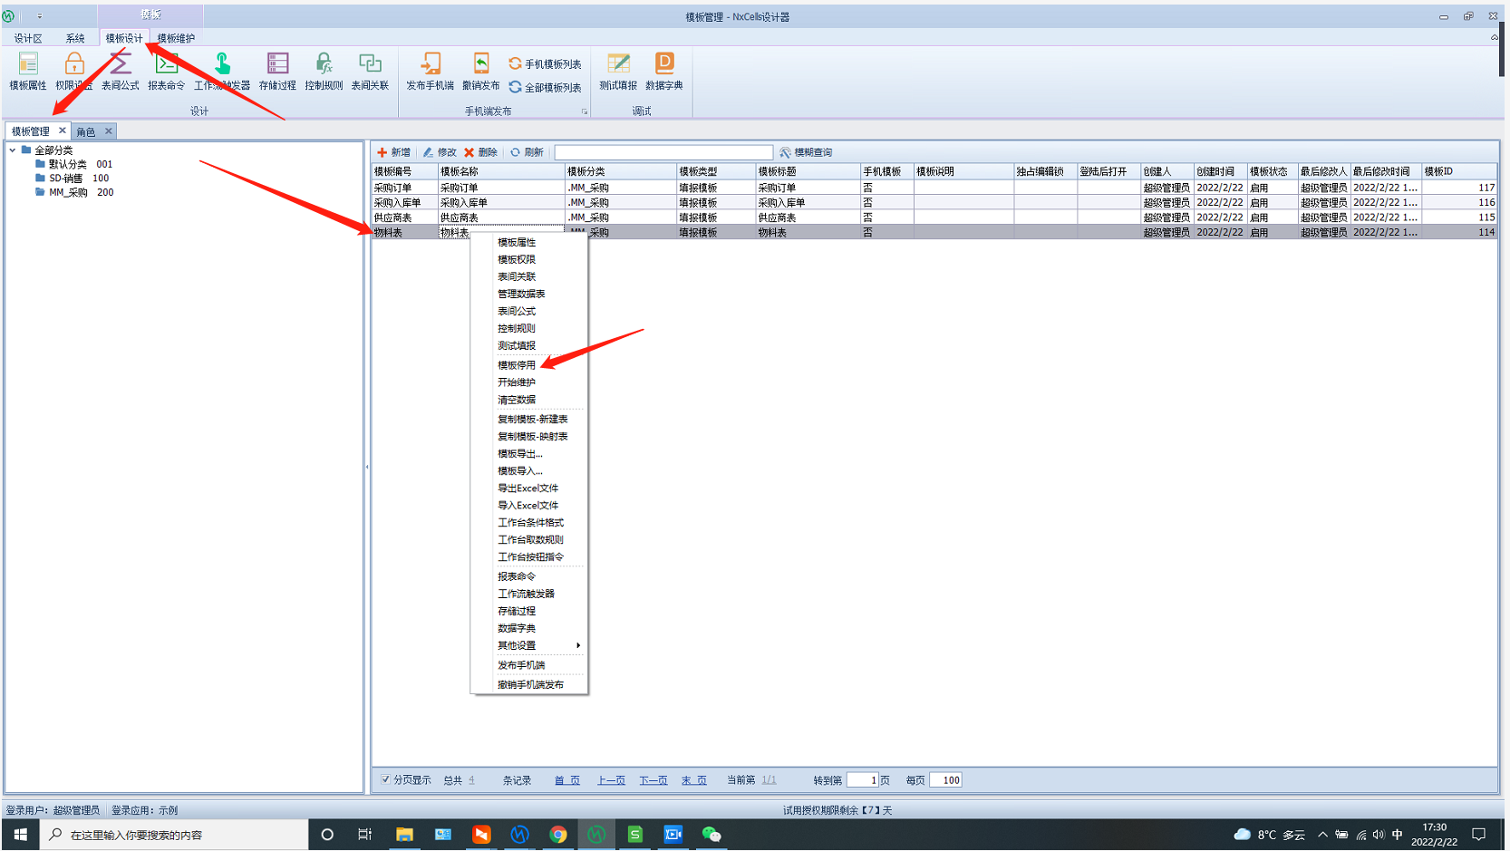Open the 数据字典 icon

coord(664,71)
